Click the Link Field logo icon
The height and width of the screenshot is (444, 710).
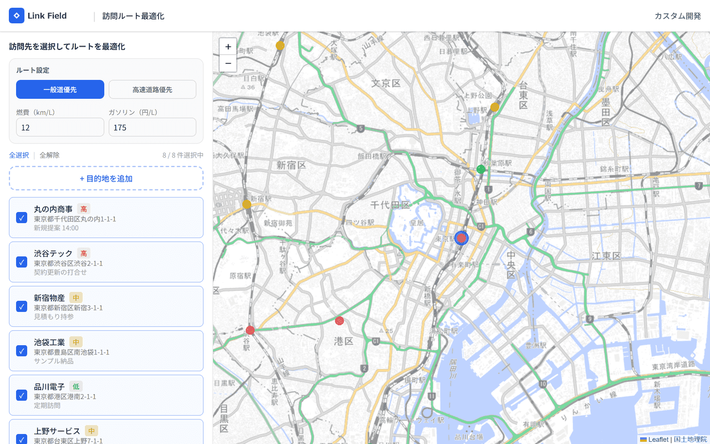pyautogui.click(x=17, y=16)
